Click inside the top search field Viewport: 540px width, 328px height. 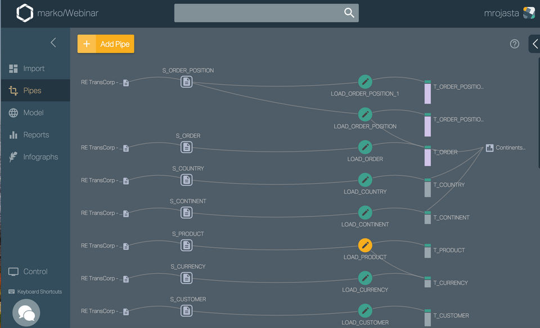pos(259,13)
